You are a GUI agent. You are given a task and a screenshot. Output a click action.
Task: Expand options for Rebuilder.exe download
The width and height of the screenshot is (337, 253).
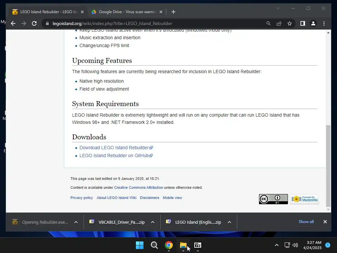[x=76, y=222]
